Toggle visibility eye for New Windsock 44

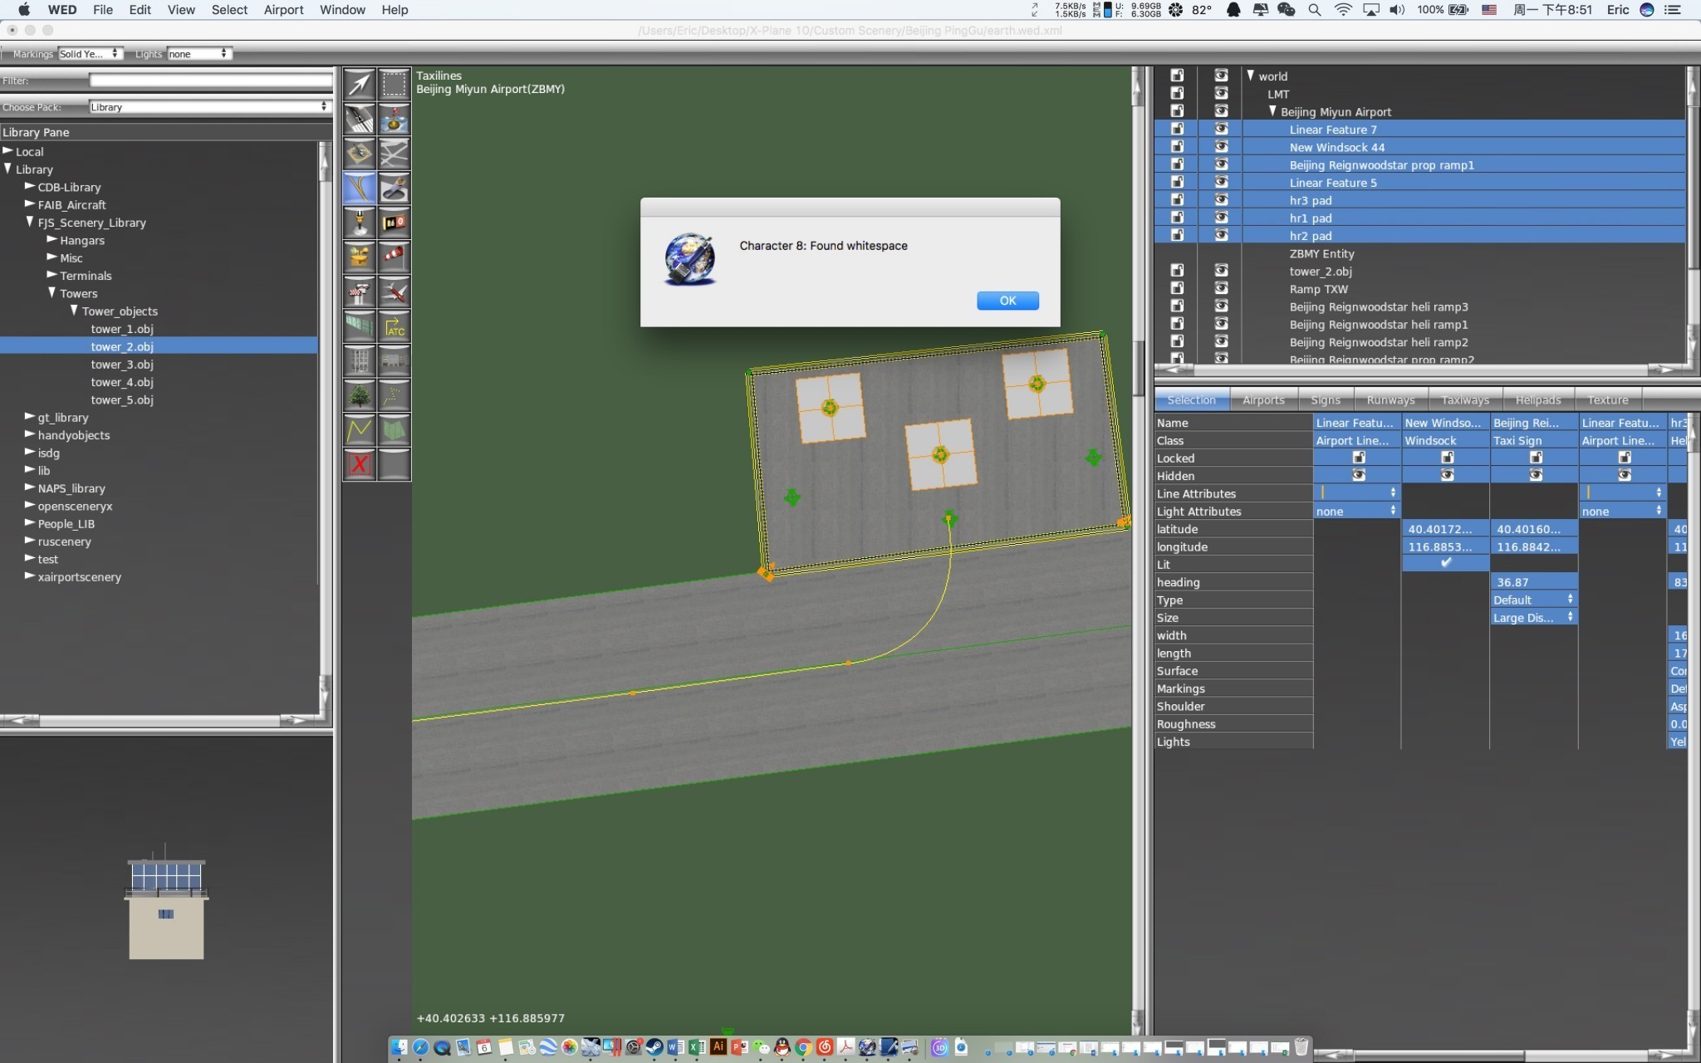(x=1221, y=146)
